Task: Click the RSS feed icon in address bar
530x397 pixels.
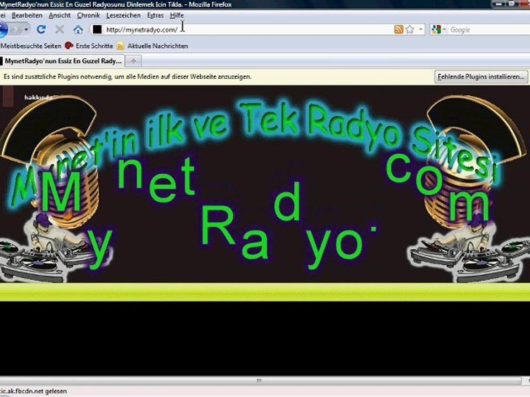Action: [x=399, y=30]
